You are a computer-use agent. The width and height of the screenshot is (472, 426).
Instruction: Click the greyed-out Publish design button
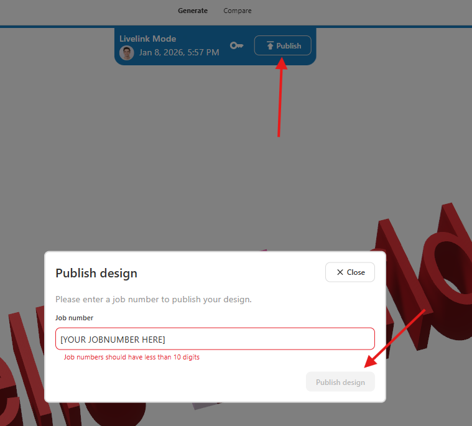(x=340, y=382)
